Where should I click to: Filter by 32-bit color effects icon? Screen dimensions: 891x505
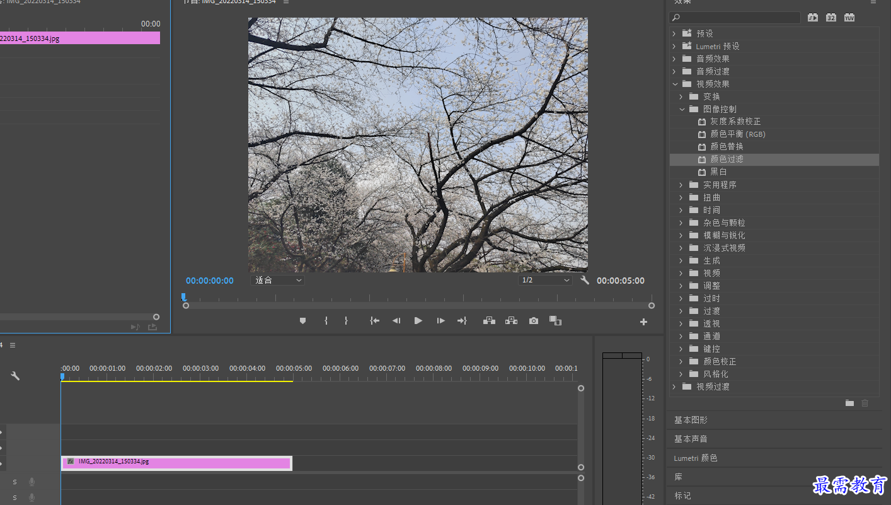pos(831,18)
